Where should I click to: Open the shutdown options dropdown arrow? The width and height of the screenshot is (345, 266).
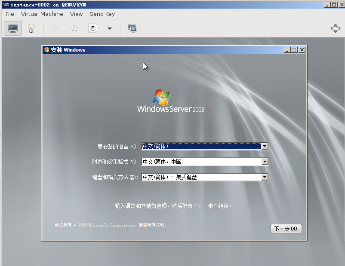(x=110, y=28)
